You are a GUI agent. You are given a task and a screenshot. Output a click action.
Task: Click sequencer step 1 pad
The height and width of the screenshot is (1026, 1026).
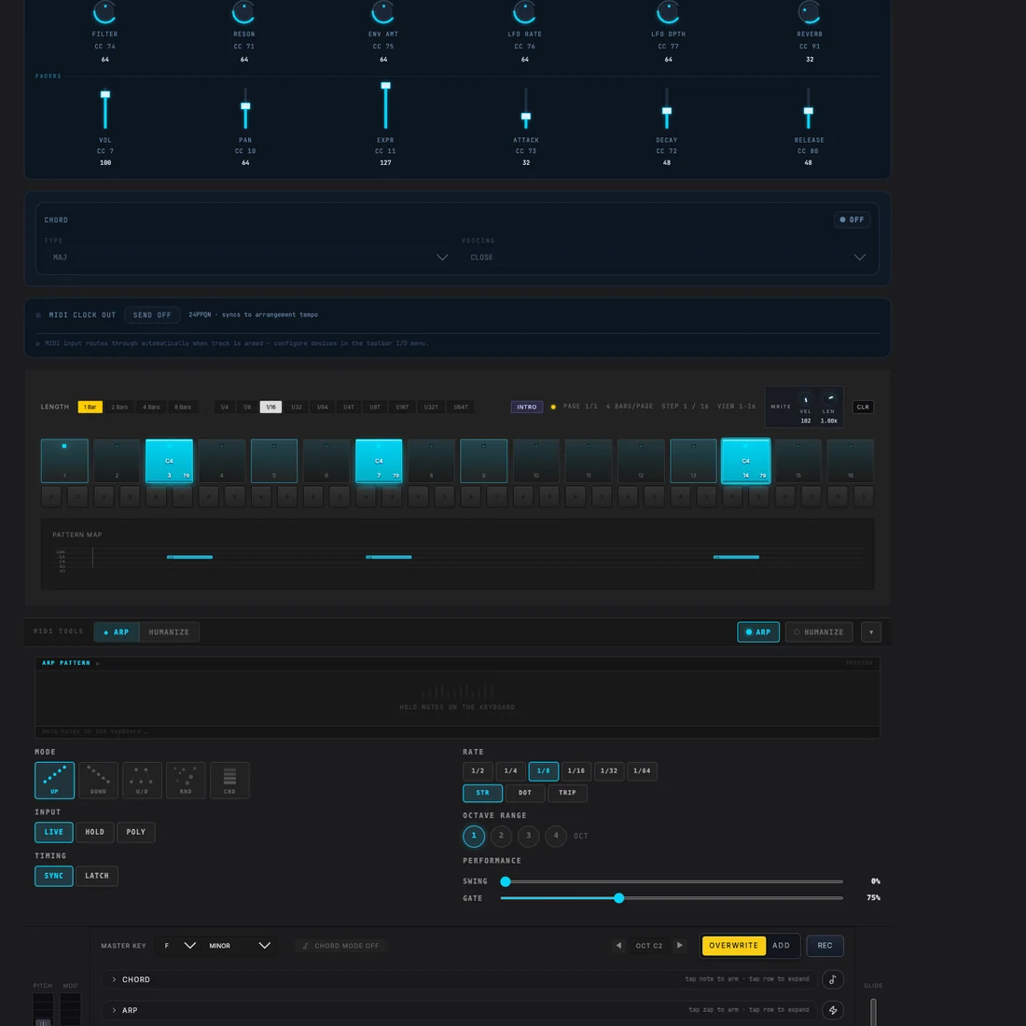click(64, 462)
